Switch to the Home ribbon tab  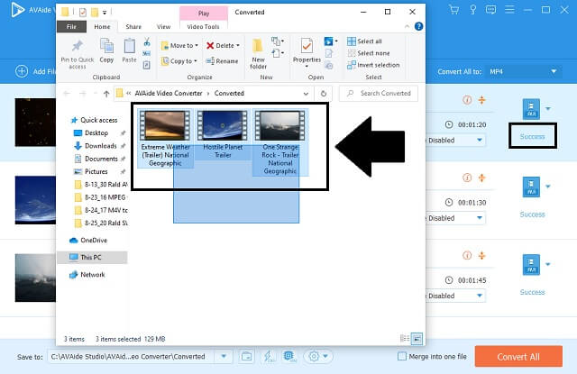click(x=102, y=26)
